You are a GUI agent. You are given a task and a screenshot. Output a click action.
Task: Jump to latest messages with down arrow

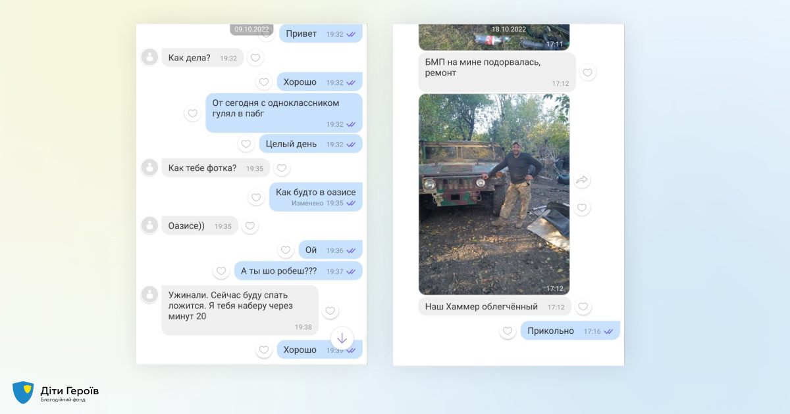coord(342,338)
